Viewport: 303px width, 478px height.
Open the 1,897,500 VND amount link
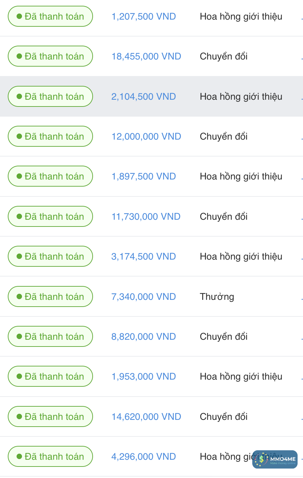click(x=144, y=176)
